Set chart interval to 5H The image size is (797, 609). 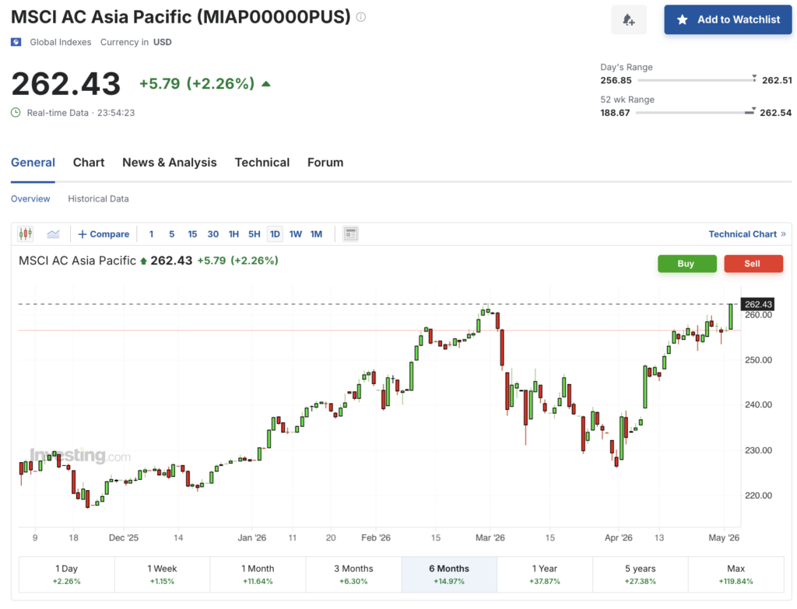255,234
